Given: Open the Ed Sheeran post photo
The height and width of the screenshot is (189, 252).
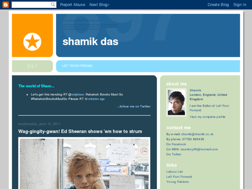Looking at the screenshot, I should click(84, 163).
